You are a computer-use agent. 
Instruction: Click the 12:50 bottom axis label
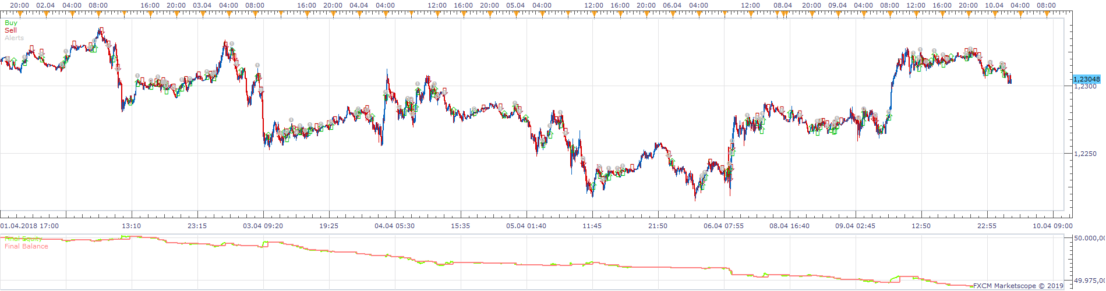921,226
